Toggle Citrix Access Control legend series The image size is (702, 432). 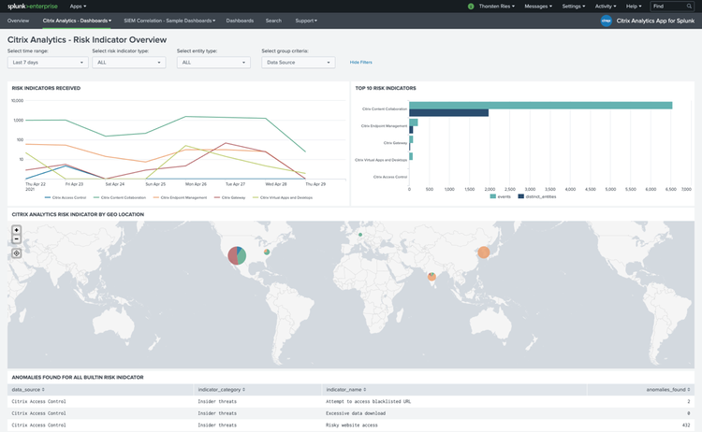[x=66, y=197]
